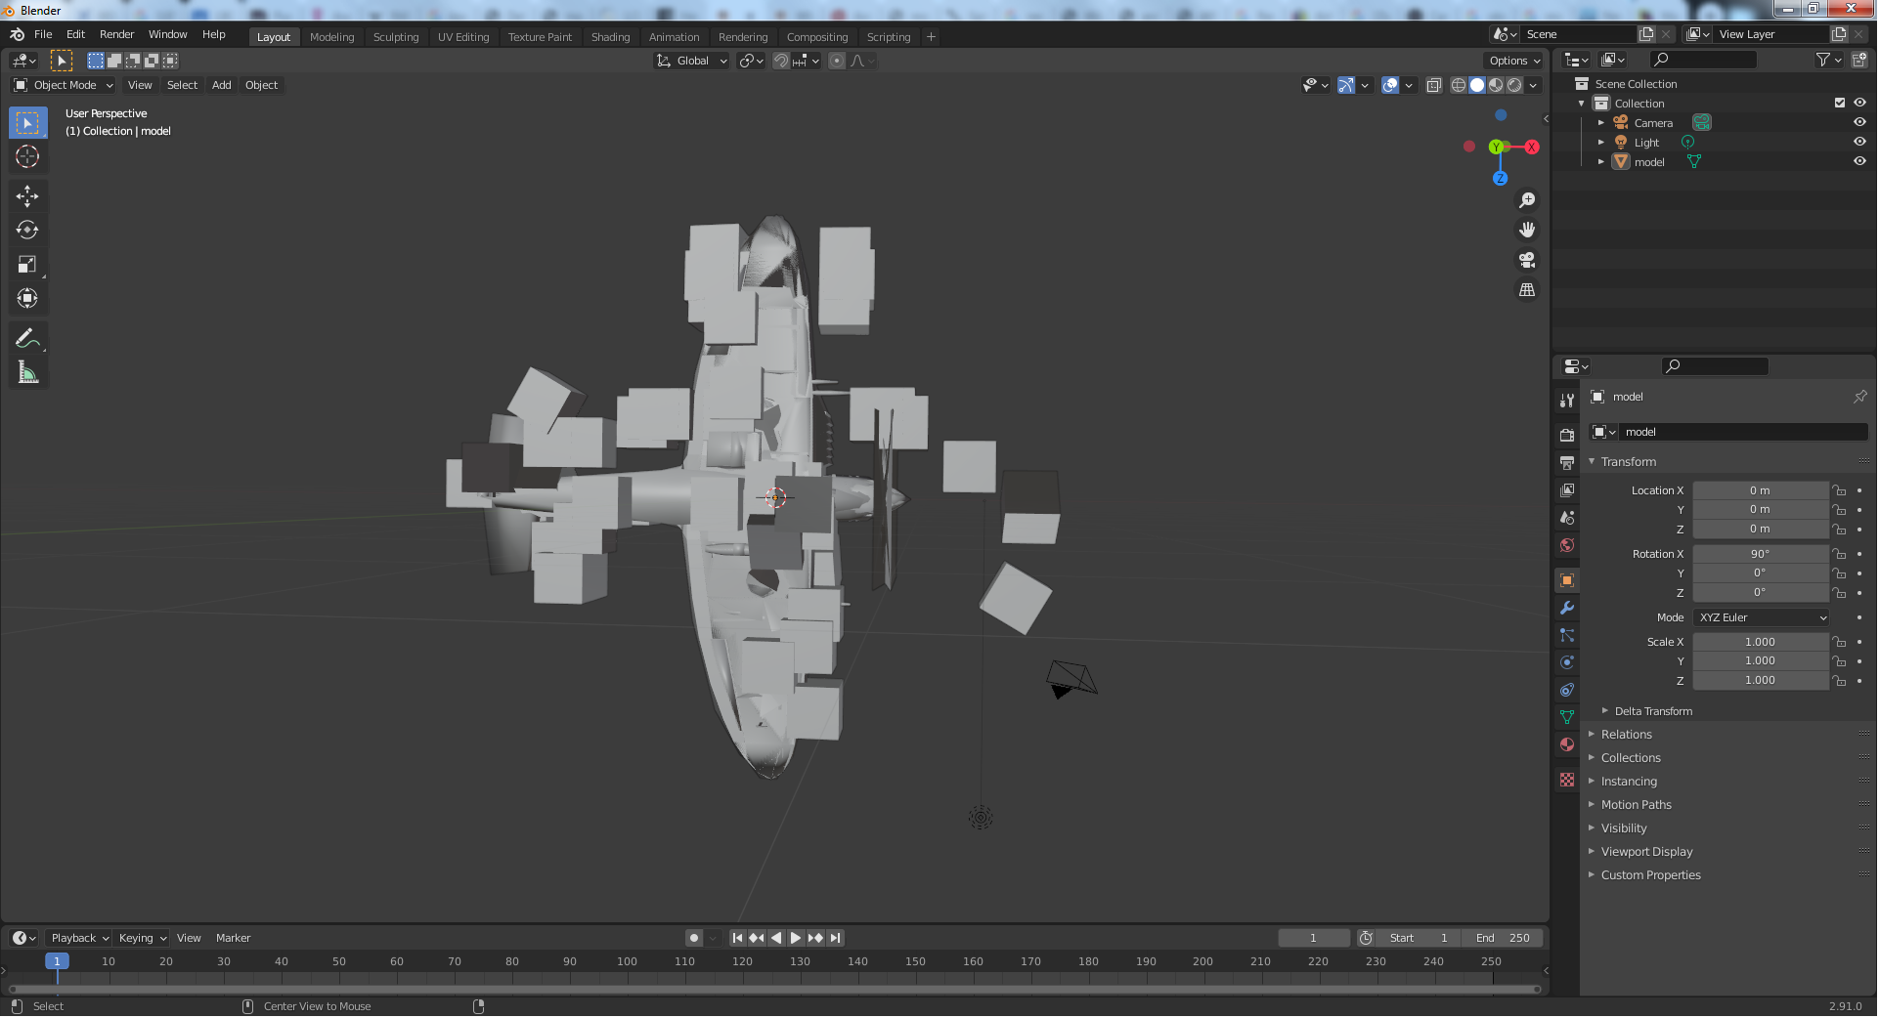Screen dimensions: 1879x1018
Task: Click the Rotation X 90° field
Action: point(1762,555)
